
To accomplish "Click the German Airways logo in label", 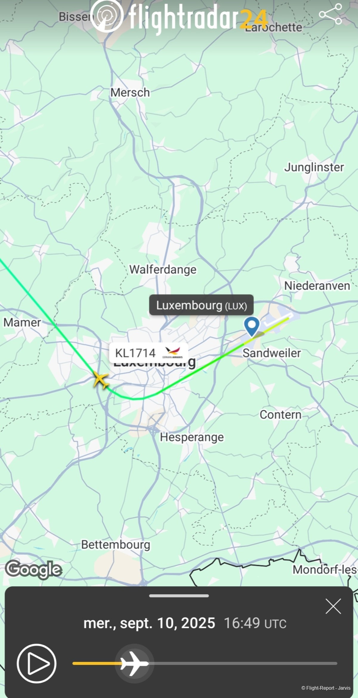I will pyautogui.click(x=173, y=352).
